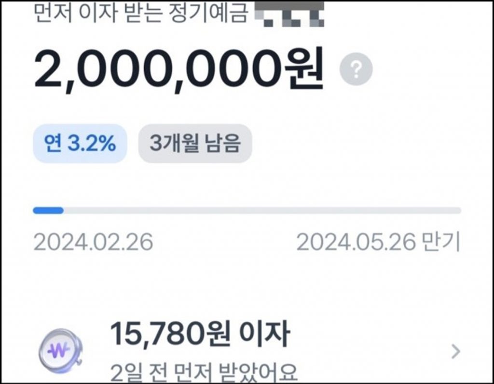Click the blurred account number area
Viewport: 494px width, 384px height.
tap(289, 13)
